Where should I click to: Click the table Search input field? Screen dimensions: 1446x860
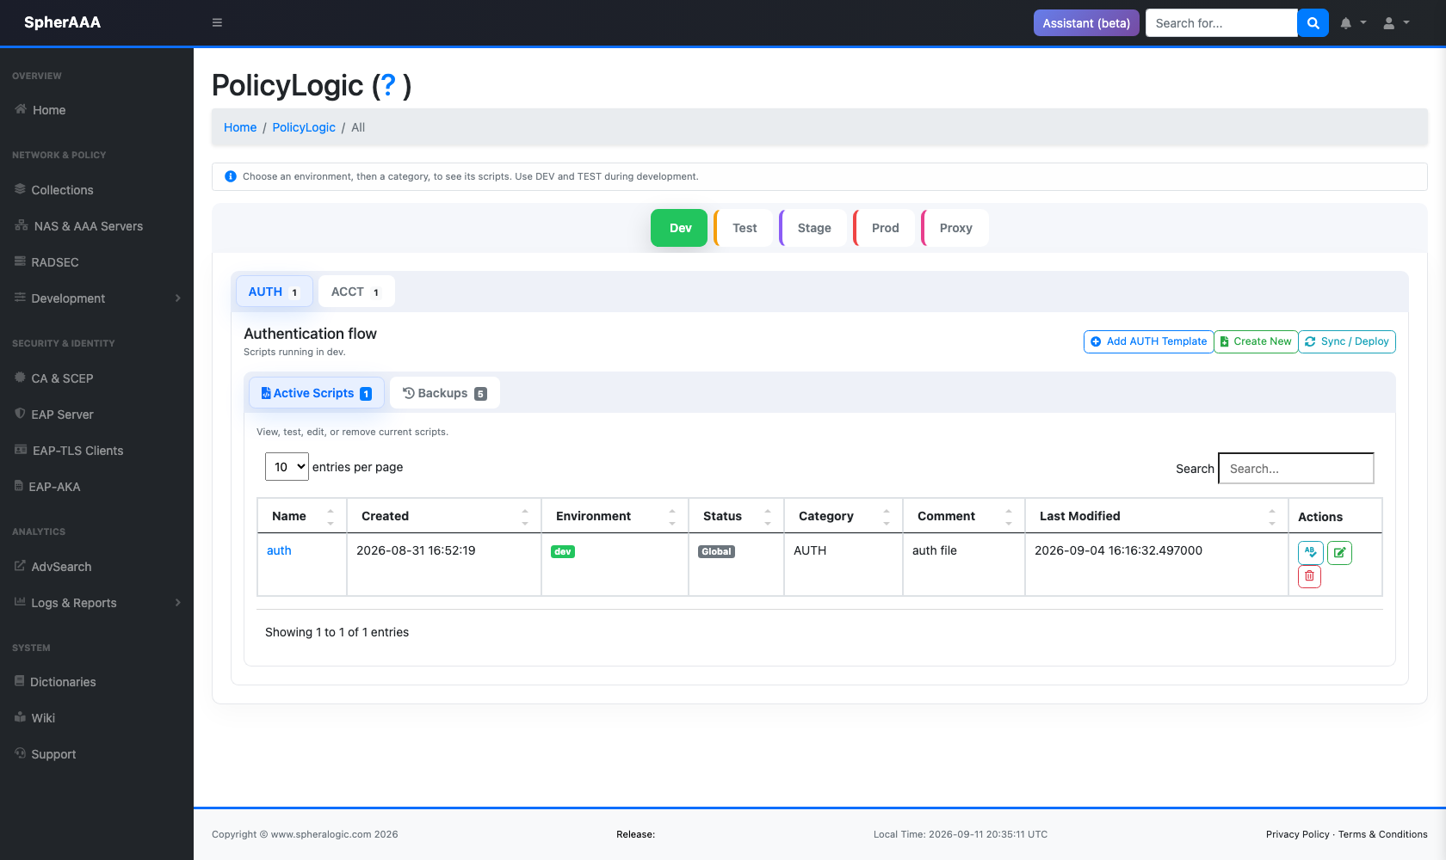[x=1296, y=469]
